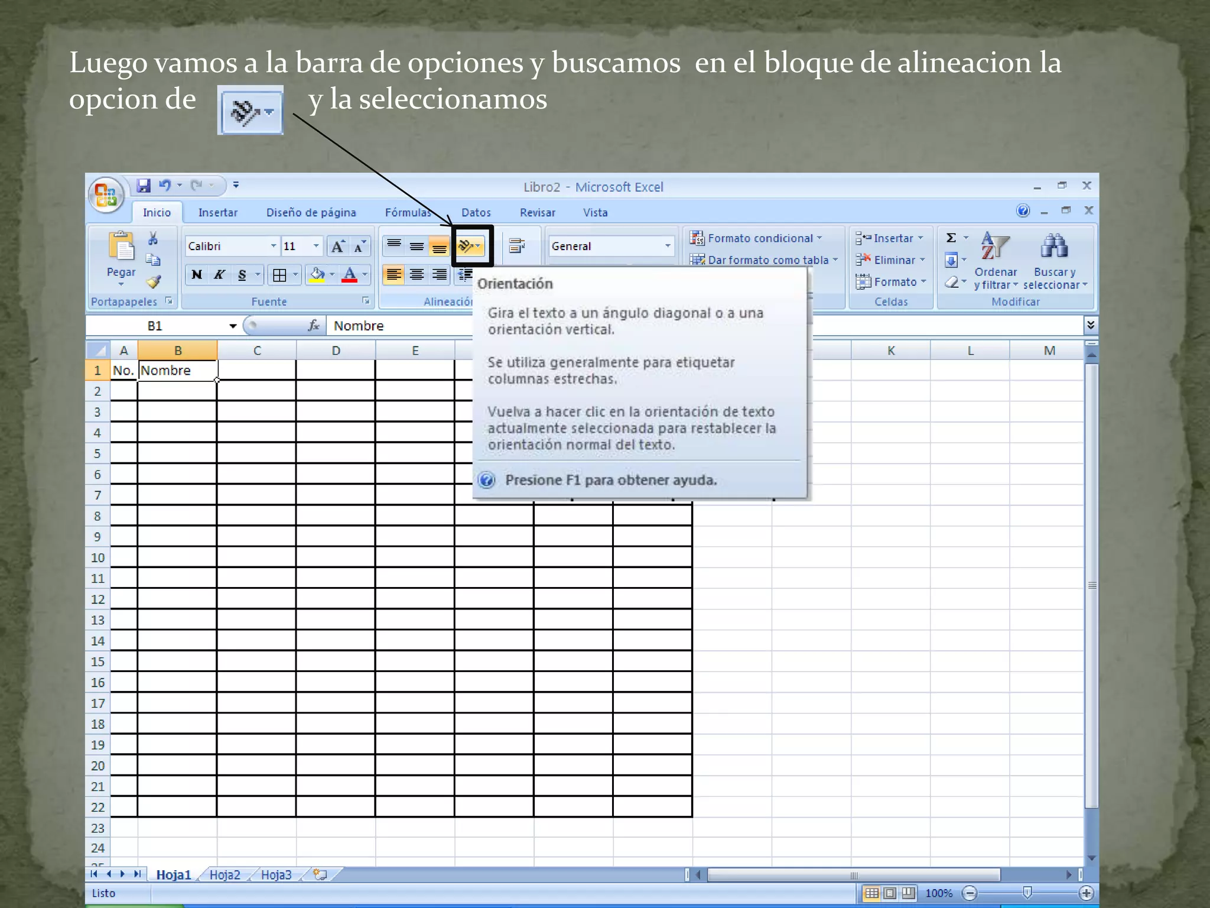Click the AutoSum sigma icon
This screenshot has height=908, width=1210.
coord(951,238)
